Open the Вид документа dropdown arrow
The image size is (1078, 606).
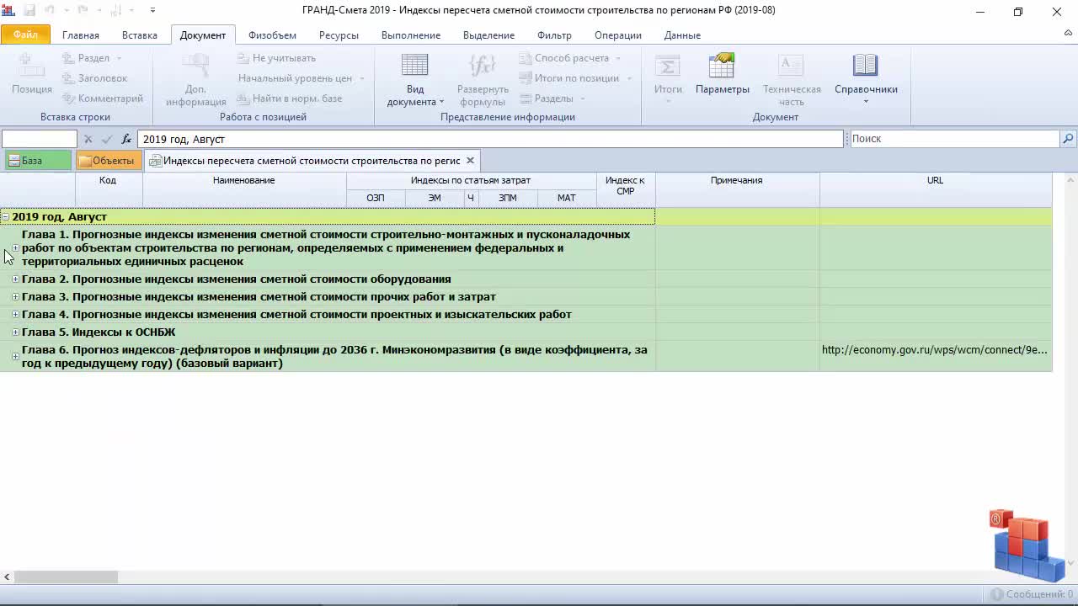[x=441, y=102]
